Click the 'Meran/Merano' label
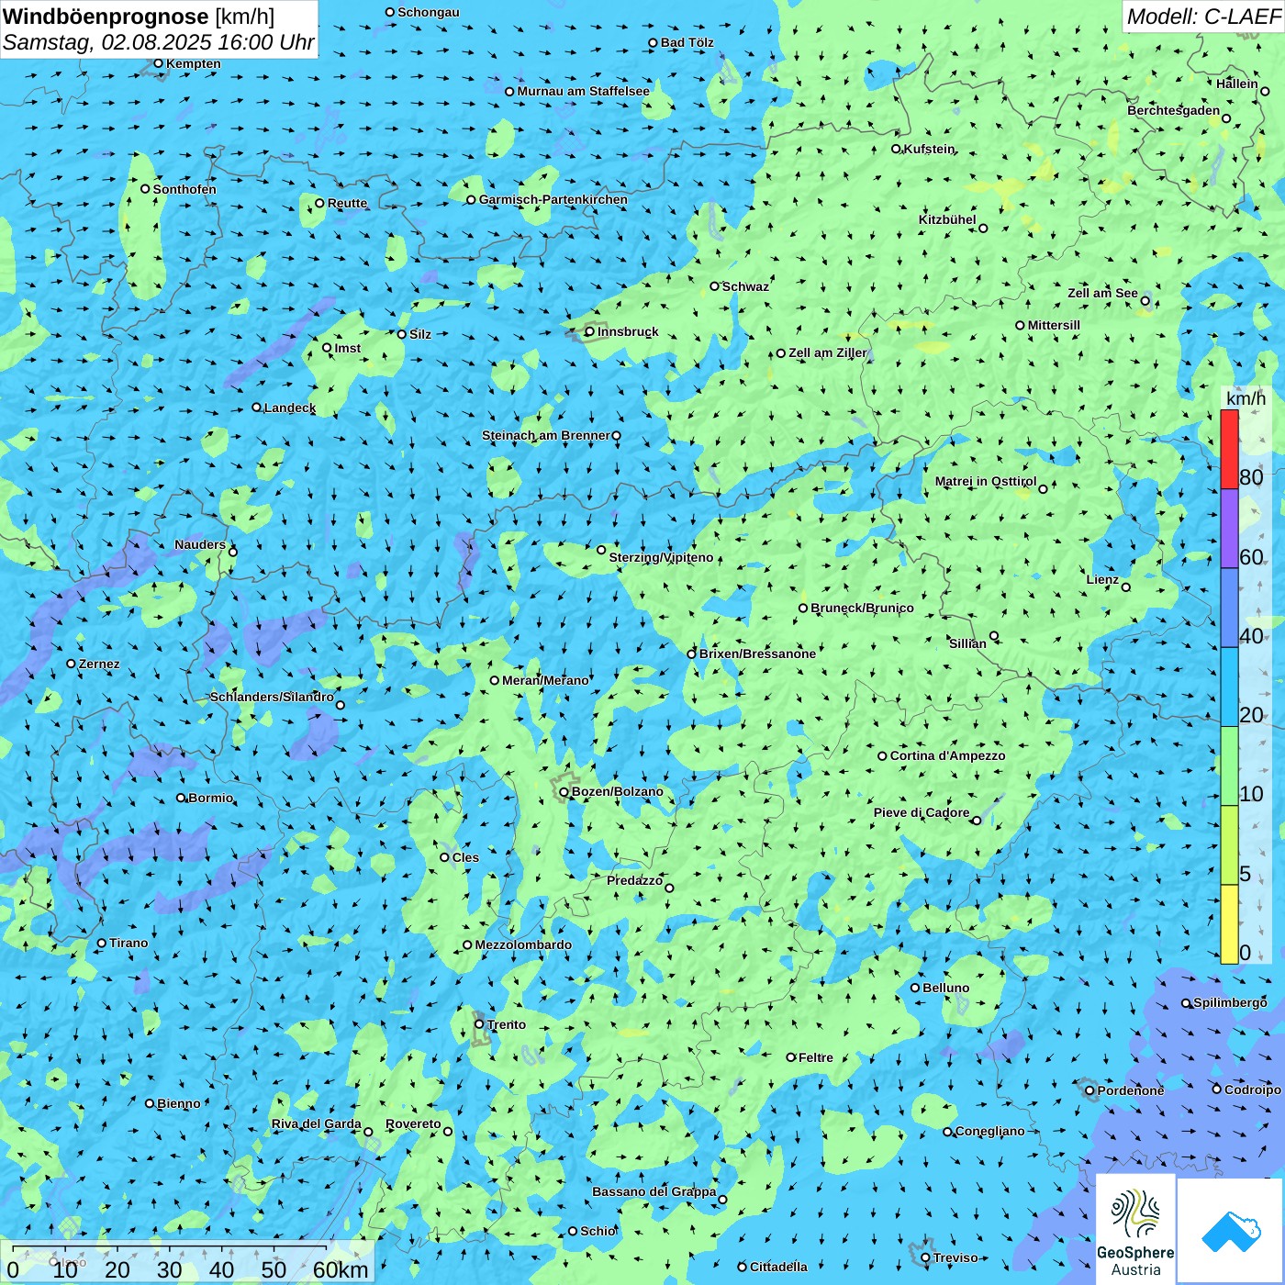The image size is (1285, 1285). (x=545, y=680)
